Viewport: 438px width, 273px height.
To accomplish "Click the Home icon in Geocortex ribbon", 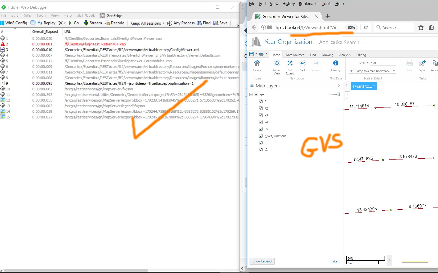I will tap(257, 63).
